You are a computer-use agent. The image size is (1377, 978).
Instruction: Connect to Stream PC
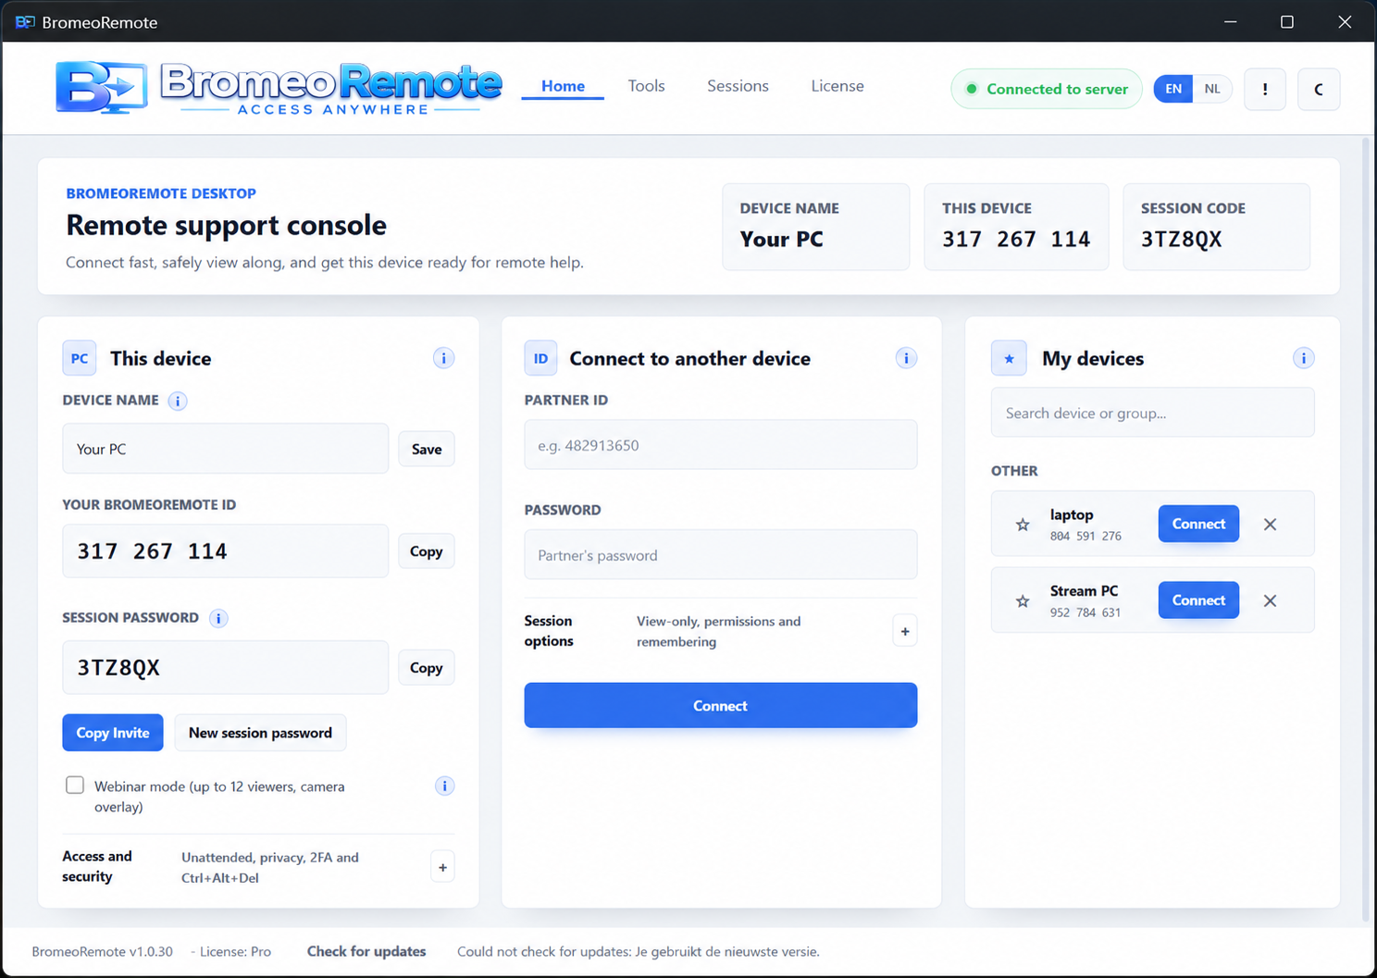pos(1198,600)
